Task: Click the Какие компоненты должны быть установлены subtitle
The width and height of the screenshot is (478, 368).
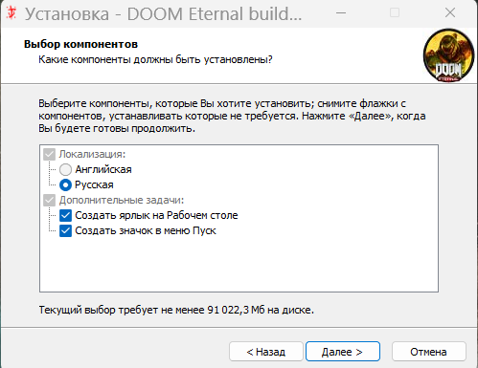Action: tap(155, 59)
